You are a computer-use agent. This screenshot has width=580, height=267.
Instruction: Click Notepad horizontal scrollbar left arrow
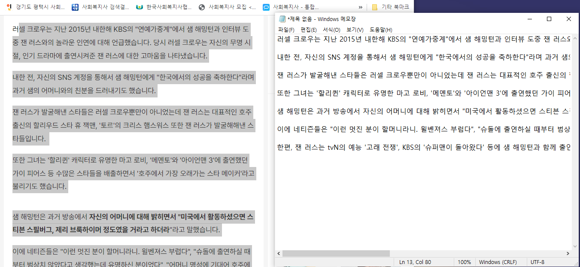coord(279,254)
